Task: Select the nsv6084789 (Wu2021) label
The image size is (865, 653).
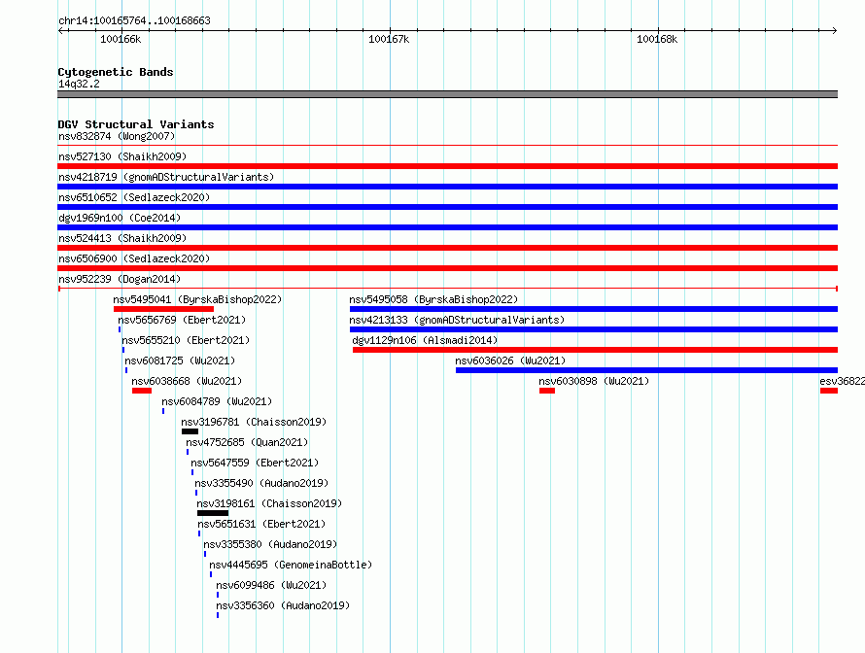Action: tap(217, 401)
